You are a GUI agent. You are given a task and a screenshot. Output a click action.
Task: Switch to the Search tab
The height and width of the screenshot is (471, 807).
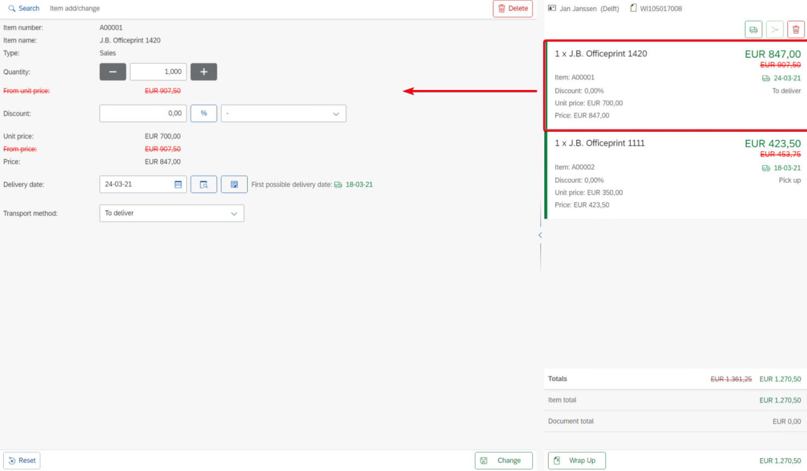24,9
